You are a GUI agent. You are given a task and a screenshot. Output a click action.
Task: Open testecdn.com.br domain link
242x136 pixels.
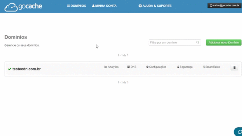point(27,69)
